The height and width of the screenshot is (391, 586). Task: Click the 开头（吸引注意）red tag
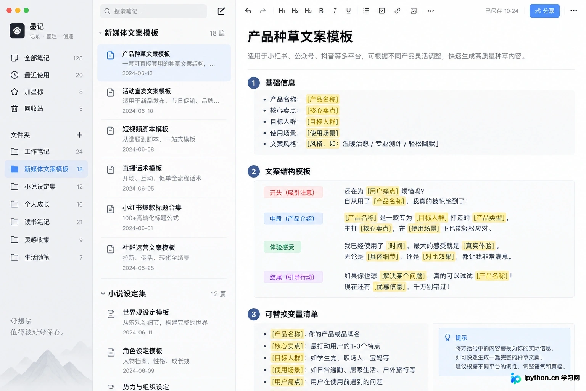tap(293, 192)
